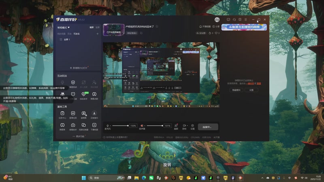Viewport: 324px width, 182px height.
Task: Click the microphone icon under 互动玩法 heading
Action: (62, 83)
